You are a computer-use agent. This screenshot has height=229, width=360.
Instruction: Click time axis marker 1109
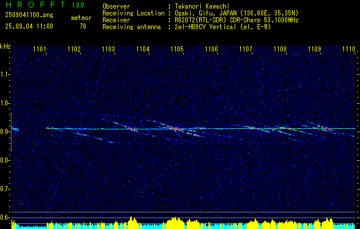(315, 49)
